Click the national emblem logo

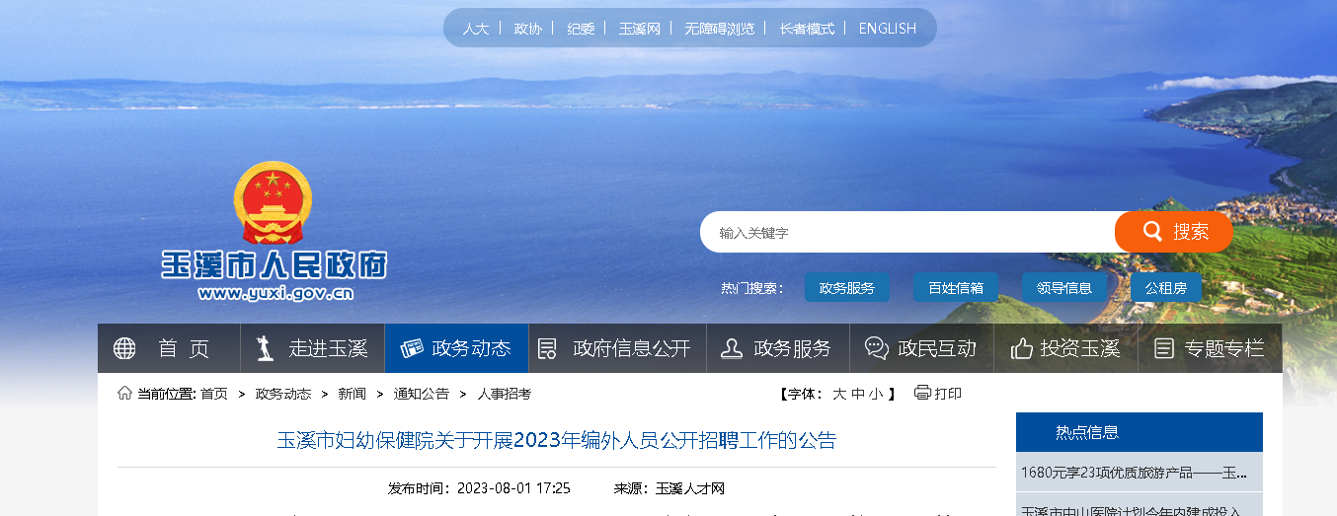click(273, 203)
